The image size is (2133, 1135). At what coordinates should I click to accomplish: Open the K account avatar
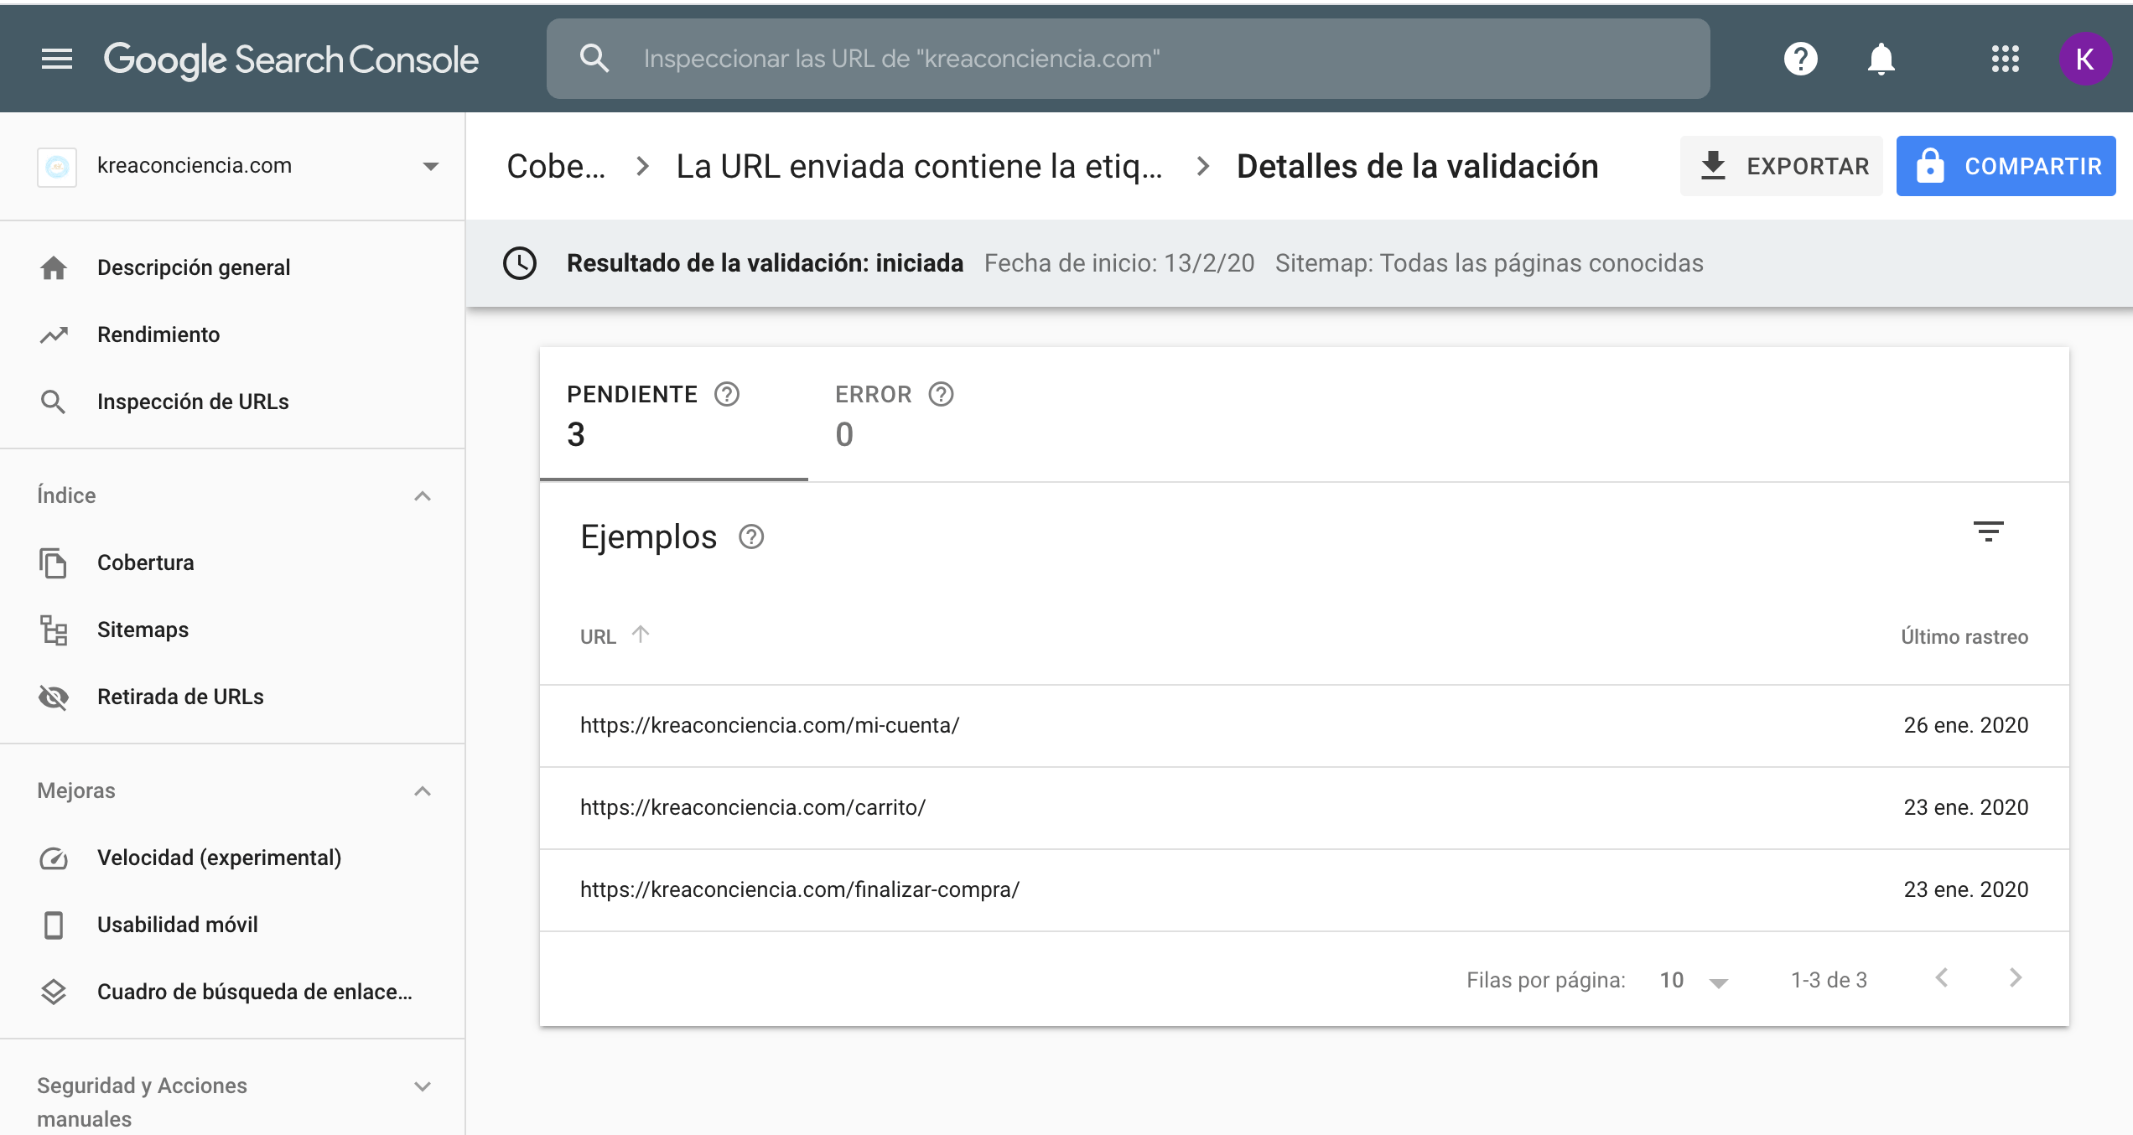(2085, 59)
